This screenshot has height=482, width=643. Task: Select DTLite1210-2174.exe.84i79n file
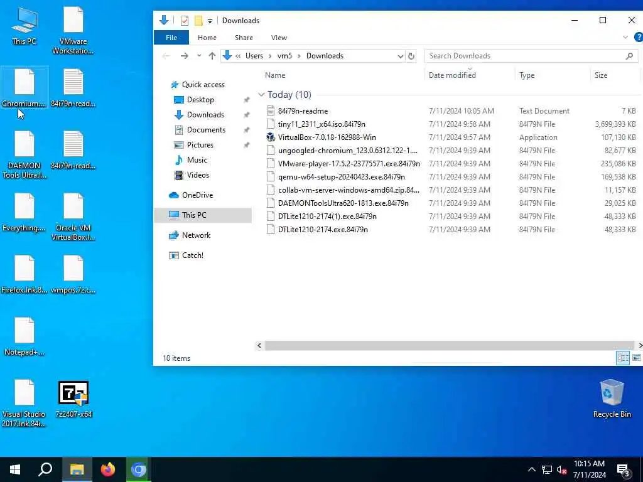click(x=451, y=229)
